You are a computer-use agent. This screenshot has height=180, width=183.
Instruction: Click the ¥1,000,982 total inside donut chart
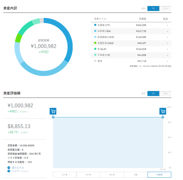[x=44, y=46]
